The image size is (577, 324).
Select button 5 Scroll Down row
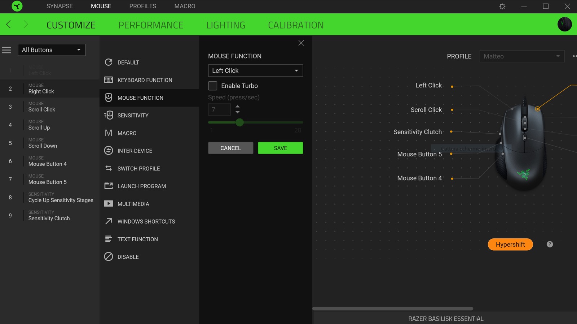point(50,143)
